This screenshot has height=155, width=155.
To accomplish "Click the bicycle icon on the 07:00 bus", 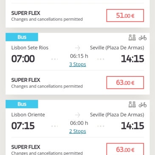I will (143, 38).
